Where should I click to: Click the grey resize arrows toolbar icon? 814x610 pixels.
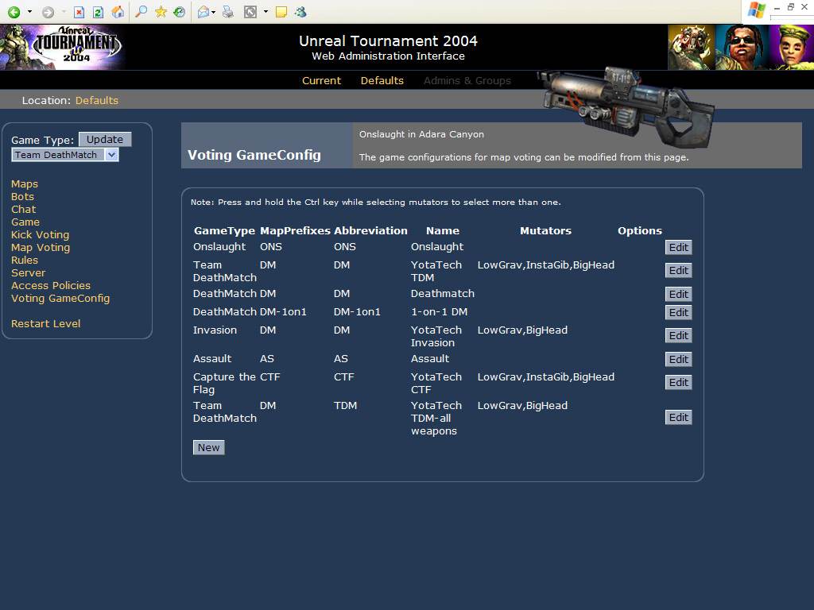click(x=250, y=12)
